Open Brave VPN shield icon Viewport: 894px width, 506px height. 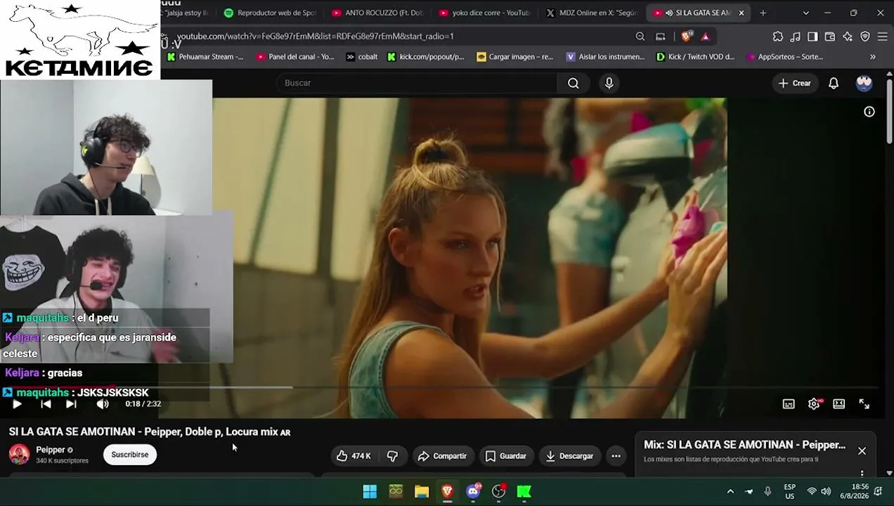tap(865, 37)
